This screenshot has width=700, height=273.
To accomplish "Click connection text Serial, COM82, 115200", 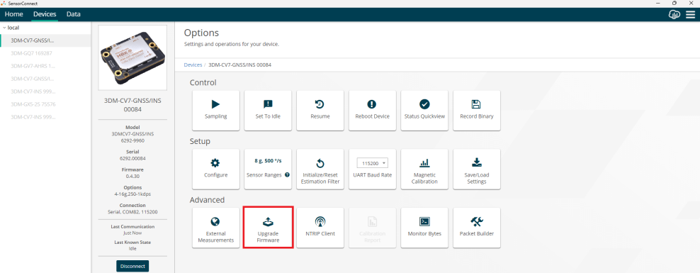I will click(x=132, y=212).
